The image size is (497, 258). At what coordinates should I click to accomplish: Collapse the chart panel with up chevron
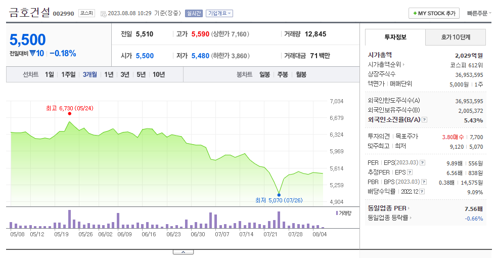pyautogui.click(x=183, y=252)
